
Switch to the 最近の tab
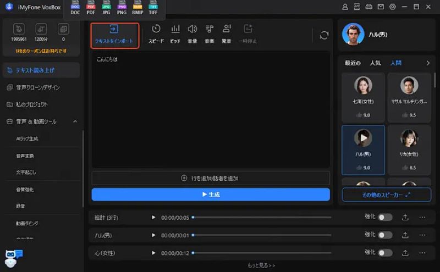[353, 63]
